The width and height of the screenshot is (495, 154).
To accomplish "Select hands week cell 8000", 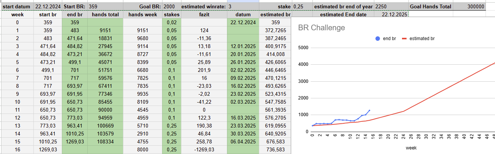I will click(143, 149).
